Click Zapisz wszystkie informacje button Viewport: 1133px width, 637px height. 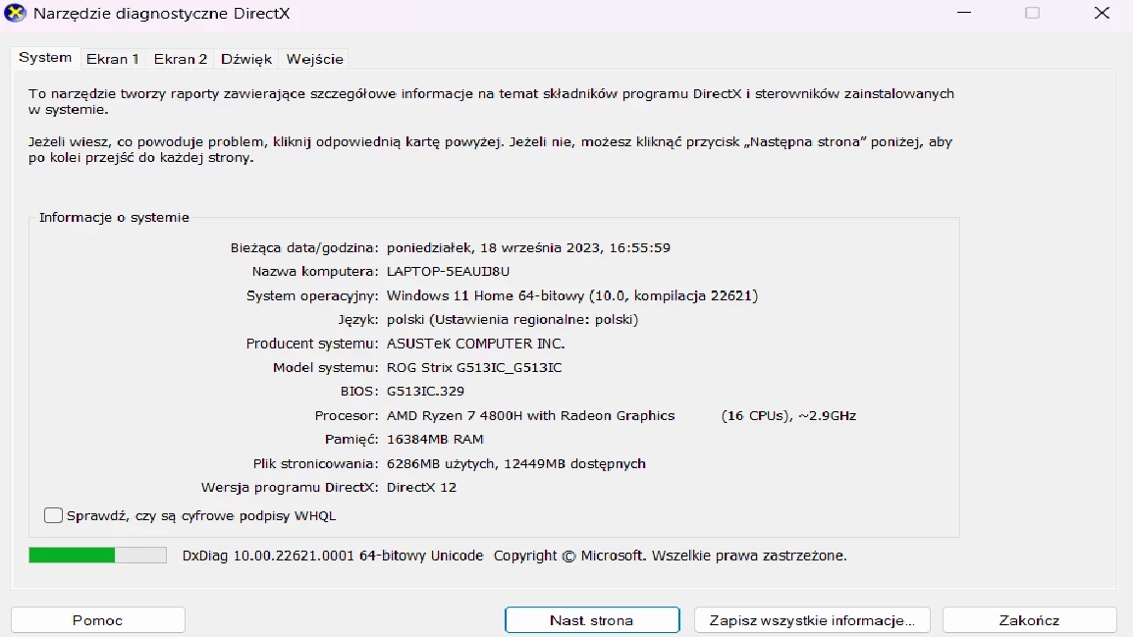coord(812,620)
